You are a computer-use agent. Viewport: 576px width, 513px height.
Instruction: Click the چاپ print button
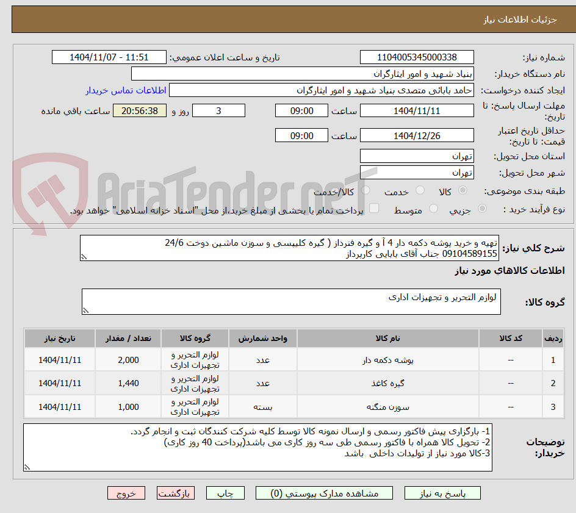tap(225, 493)
